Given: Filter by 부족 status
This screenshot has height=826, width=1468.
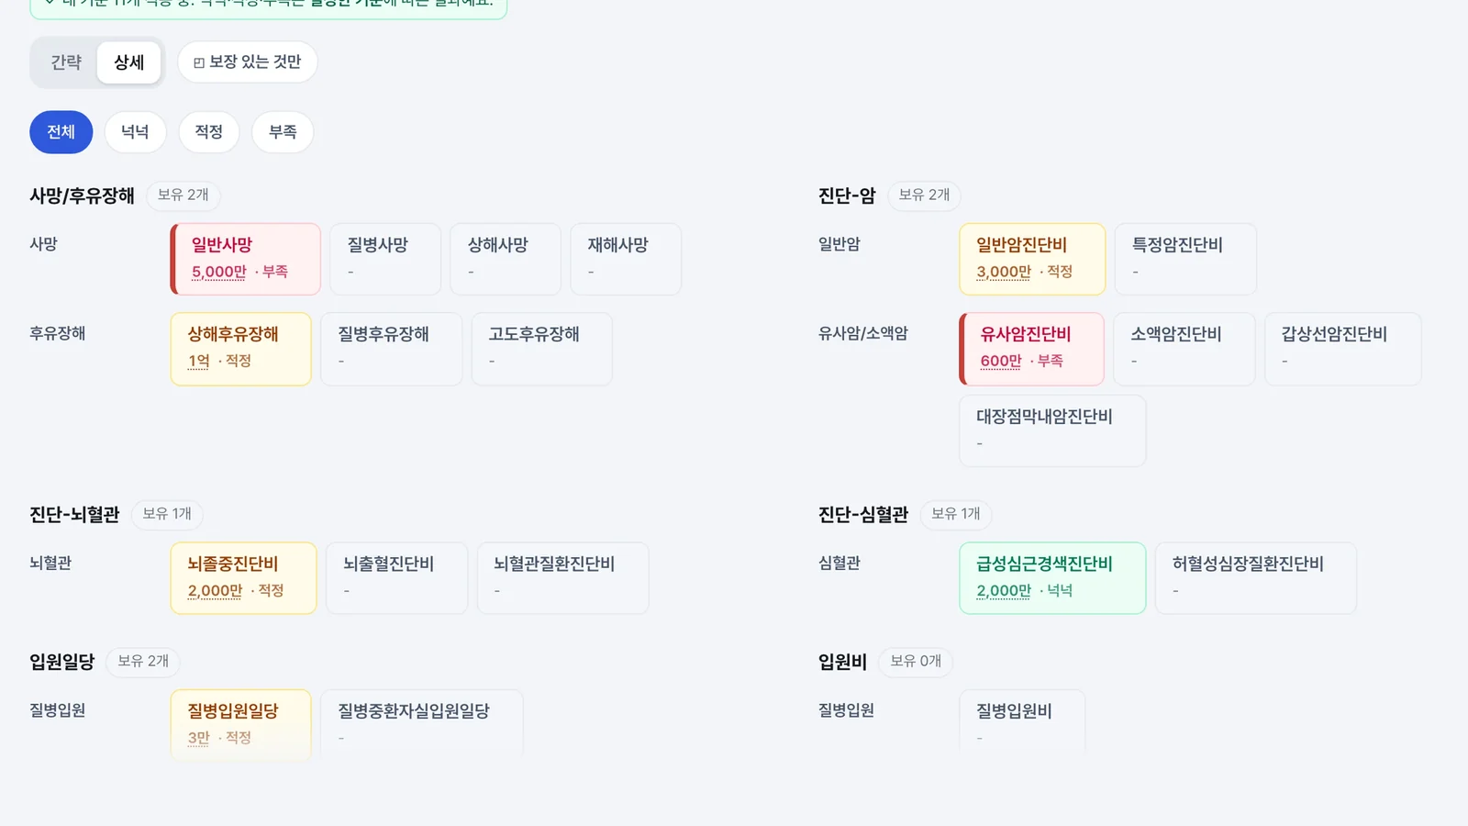Looking at the screenshot, I should click(283, 132).
